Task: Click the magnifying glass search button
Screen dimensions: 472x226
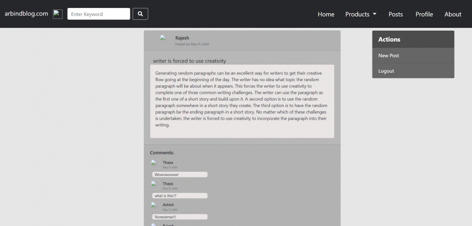Action: coord(140,14)
